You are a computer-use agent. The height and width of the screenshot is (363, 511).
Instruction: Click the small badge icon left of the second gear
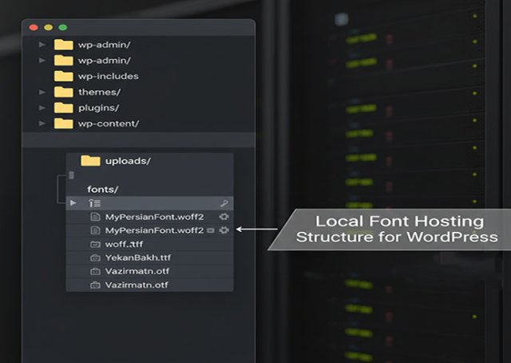211,230
